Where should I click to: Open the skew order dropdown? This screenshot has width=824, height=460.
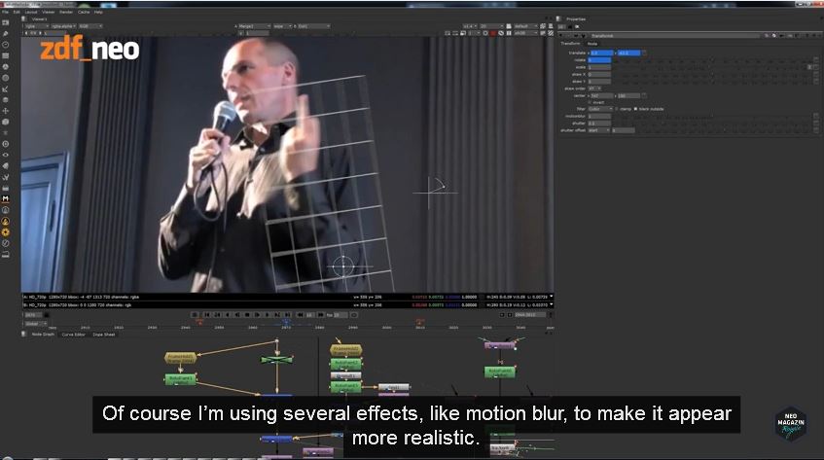[x=593, y=88]
